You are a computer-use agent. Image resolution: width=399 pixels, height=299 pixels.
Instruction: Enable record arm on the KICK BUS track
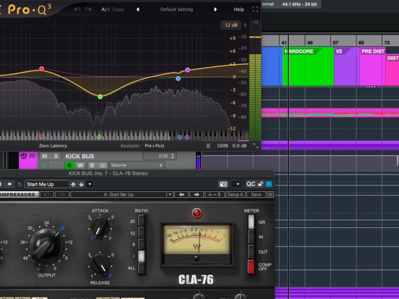tap(69, 165)
